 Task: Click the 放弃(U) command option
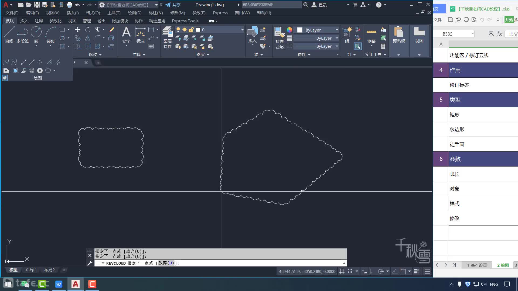pos(166,263)
